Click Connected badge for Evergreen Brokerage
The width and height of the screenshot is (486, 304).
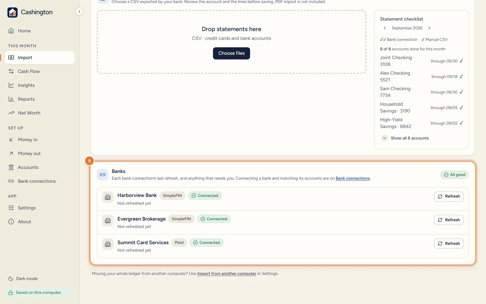[214, 219]
